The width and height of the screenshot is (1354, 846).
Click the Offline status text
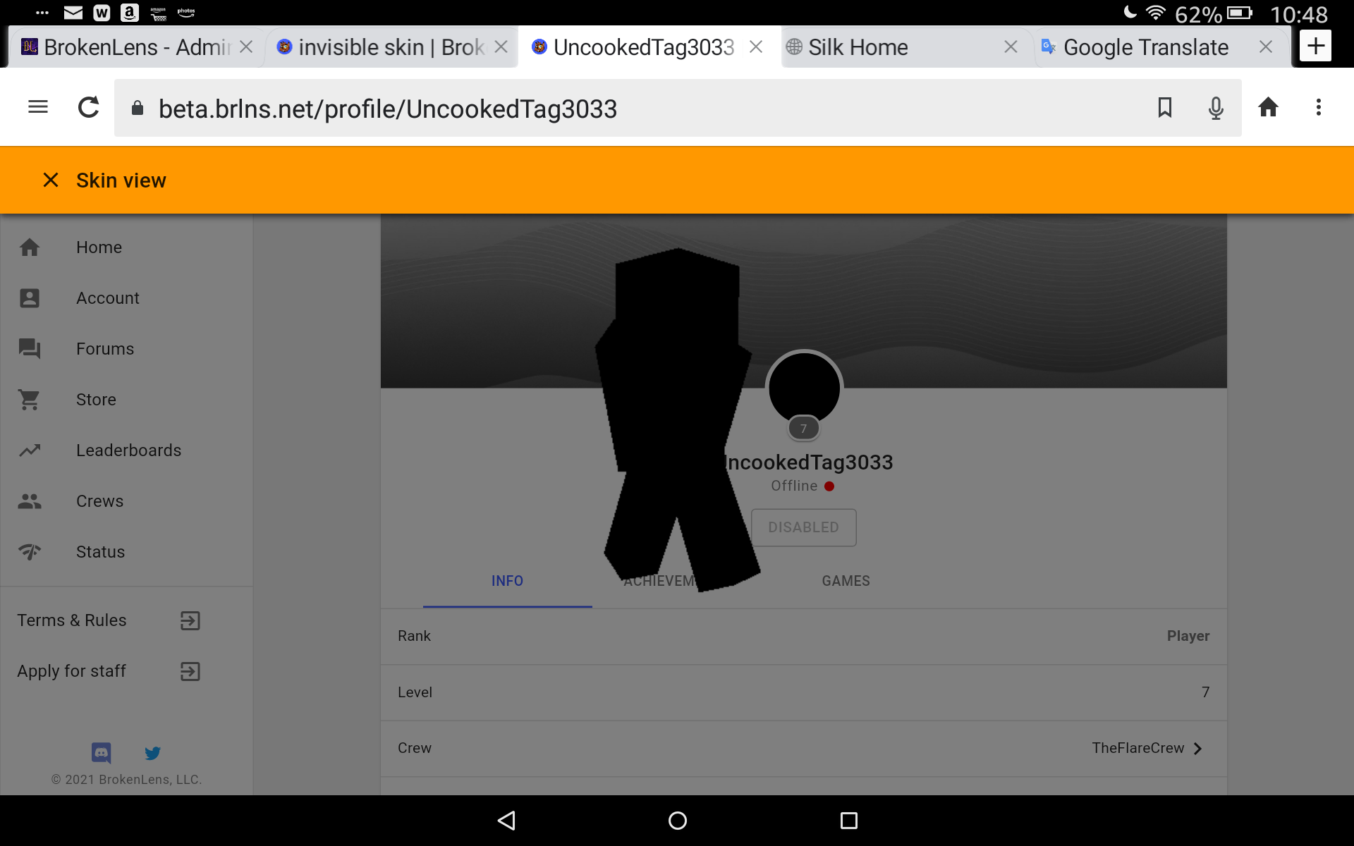tap(794, 486)
